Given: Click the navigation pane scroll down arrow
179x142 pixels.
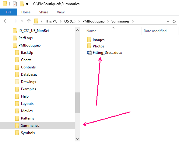Looking at the screenshot, I should pyautogui.click(x=77, y=139).
